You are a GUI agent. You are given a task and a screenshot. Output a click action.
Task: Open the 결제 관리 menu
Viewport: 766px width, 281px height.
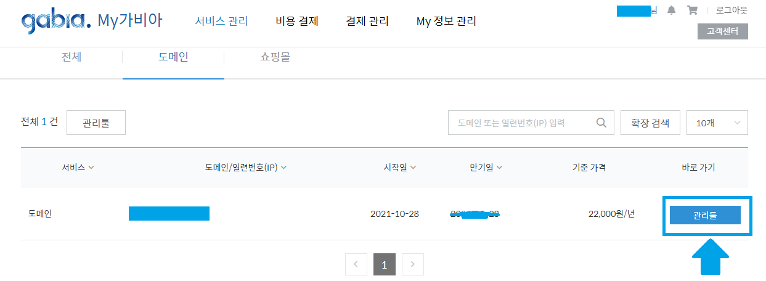click(x=367, y=22)
